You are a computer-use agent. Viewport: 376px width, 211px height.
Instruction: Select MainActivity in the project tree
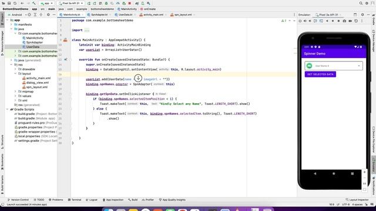(x=33, y=38)
